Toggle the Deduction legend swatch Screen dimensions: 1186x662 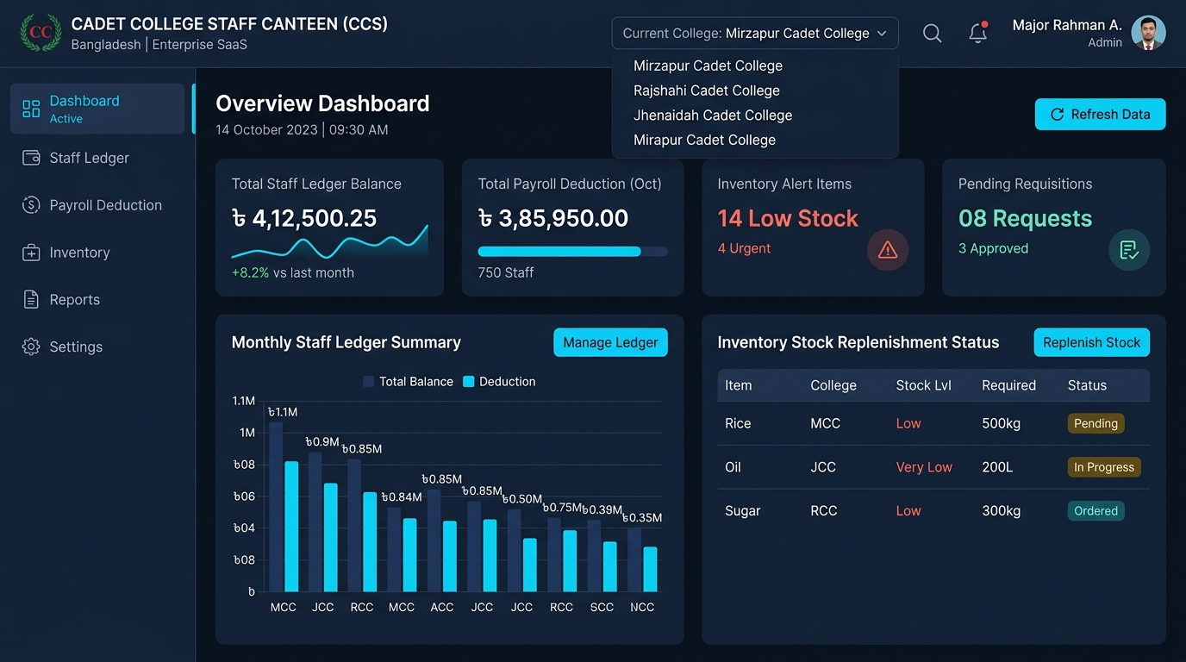469,381
